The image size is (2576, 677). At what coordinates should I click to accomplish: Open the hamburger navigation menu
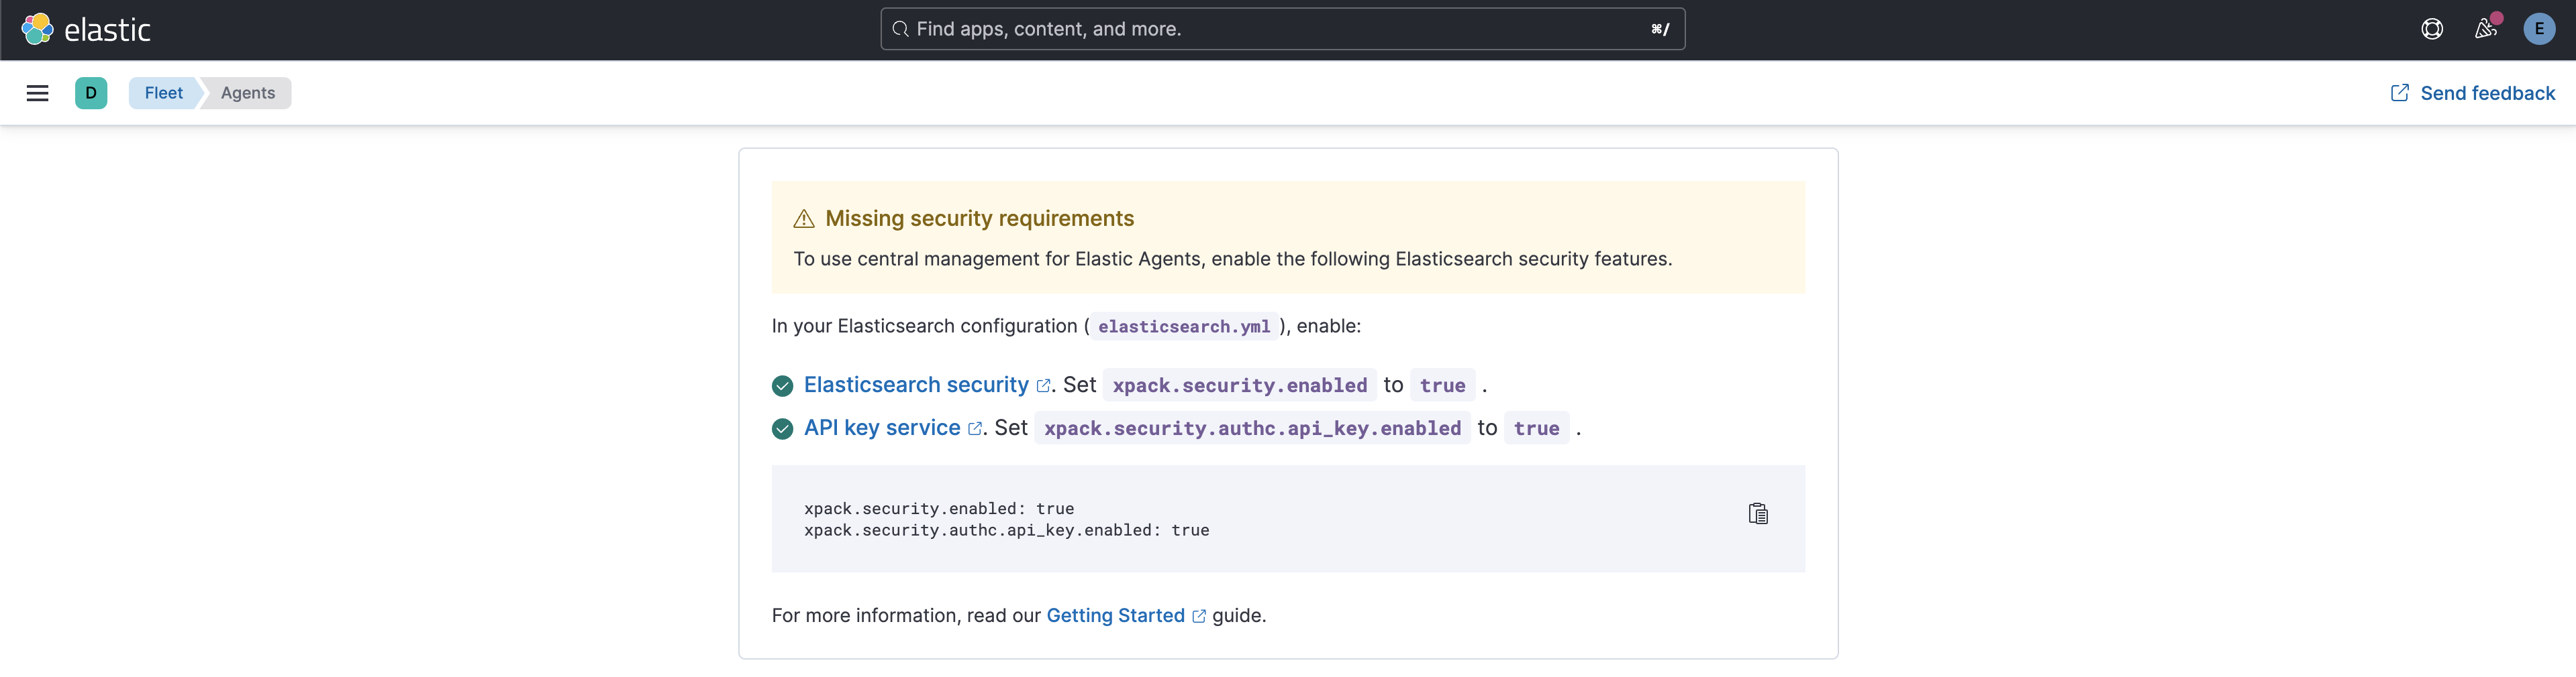point(37,93)
